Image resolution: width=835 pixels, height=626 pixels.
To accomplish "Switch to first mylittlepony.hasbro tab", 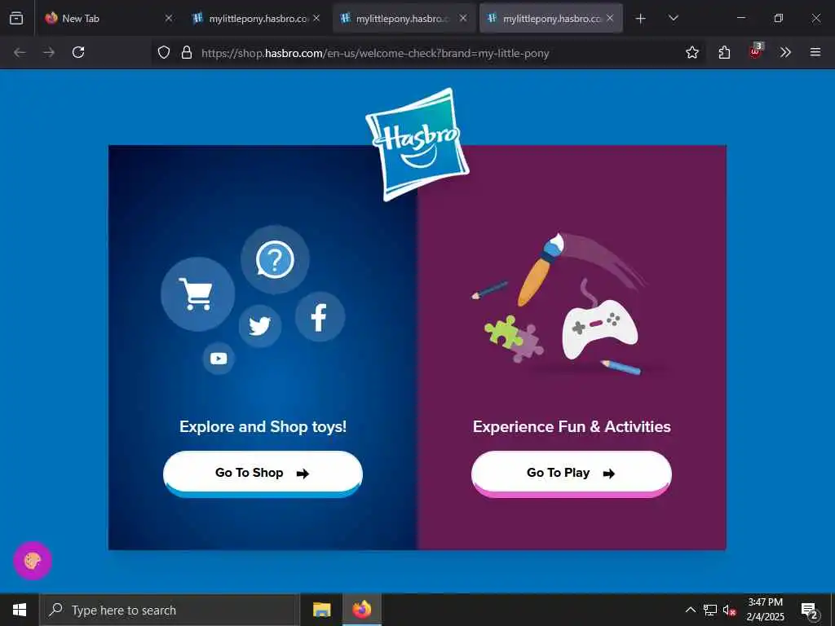I will pos(255,18).
